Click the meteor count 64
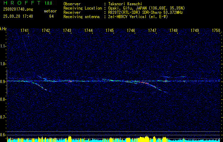Screen dimensions: 223x142 51,16
